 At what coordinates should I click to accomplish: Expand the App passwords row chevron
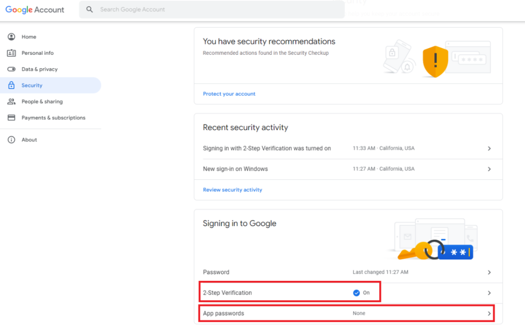pyautogui.click(x=490, y=313)
